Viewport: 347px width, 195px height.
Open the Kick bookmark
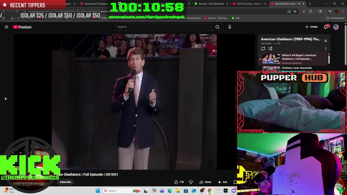point(236,18)
